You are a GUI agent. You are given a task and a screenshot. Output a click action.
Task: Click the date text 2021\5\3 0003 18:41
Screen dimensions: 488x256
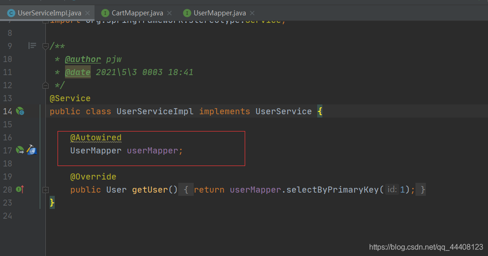point(145,72)
